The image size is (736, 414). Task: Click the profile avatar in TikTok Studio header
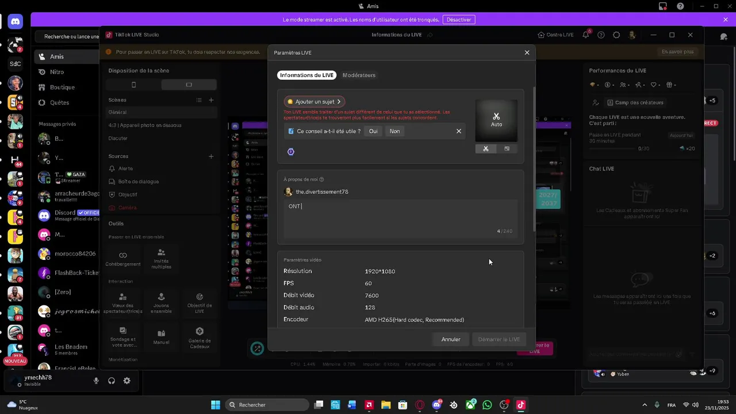click(632, 35)
